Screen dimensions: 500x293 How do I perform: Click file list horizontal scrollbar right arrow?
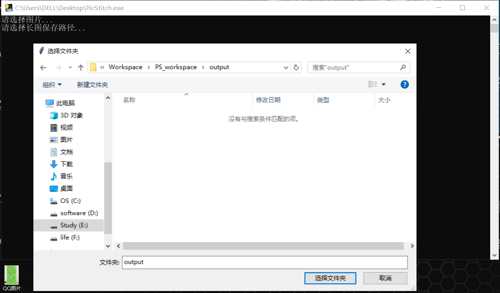point(412,246)
